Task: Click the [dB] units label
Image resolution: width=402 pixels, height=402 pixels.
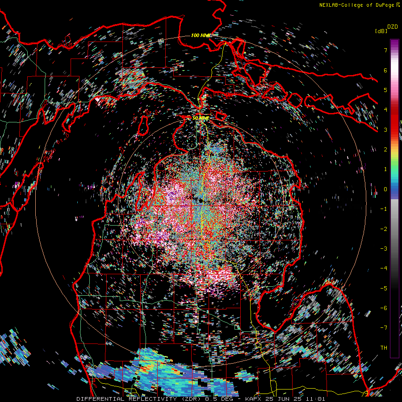Action: 381,31
